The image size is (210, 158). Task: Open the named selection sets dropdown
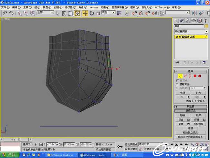[178, 13]
